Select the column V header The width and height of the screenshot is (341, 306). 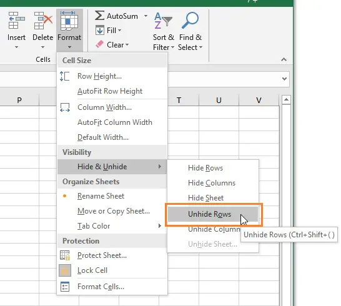pos(259,101)
